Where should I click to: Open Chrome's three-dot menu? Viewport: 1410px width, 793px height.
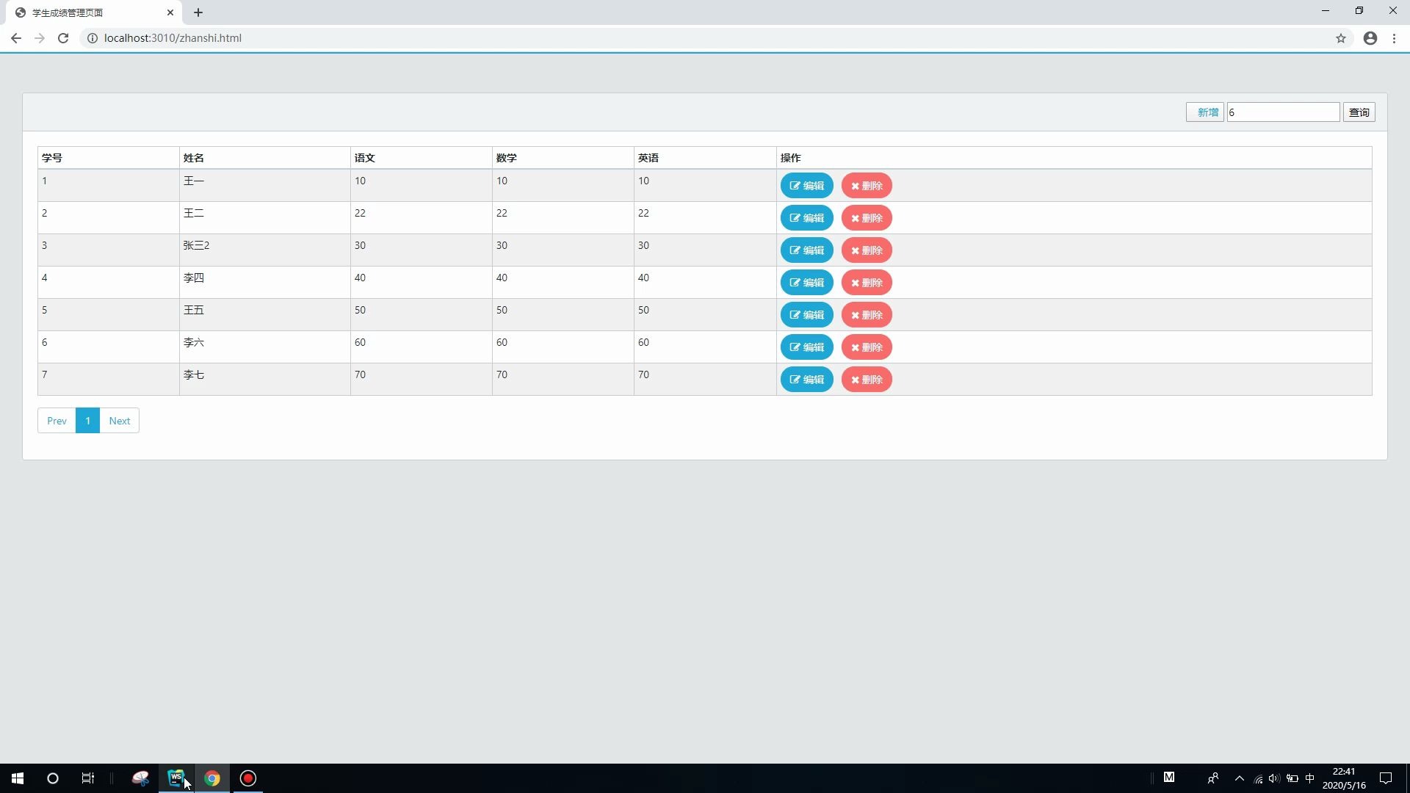click(x=1394, y=38)
